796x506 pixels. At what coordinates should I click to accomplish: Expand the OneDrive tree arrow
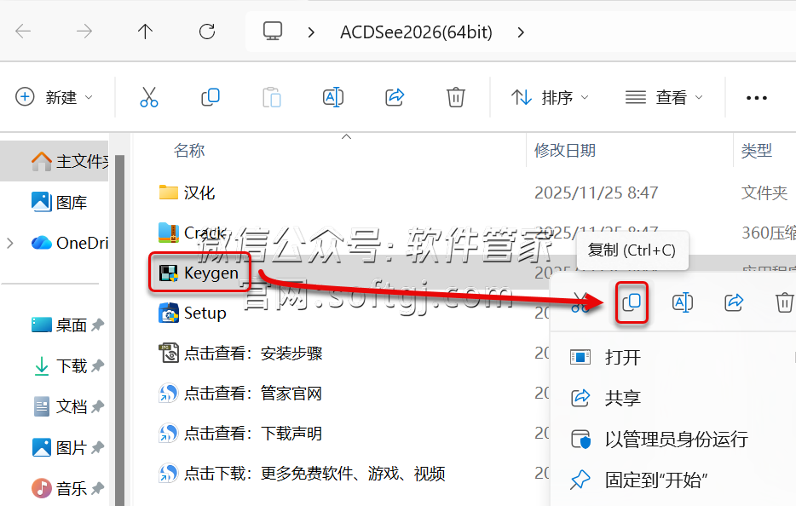point(9,243)
